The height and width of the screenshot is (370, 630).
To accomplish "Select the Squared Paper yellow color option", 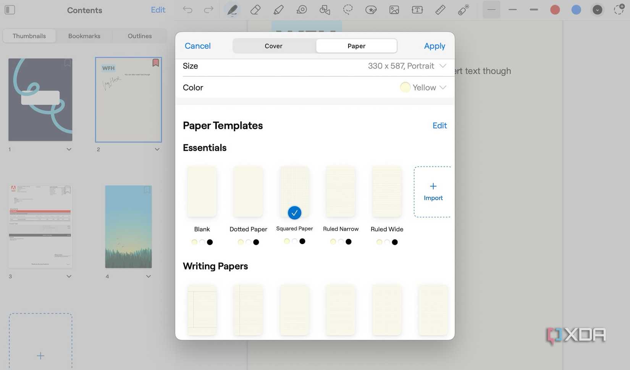I will [287, 241].
